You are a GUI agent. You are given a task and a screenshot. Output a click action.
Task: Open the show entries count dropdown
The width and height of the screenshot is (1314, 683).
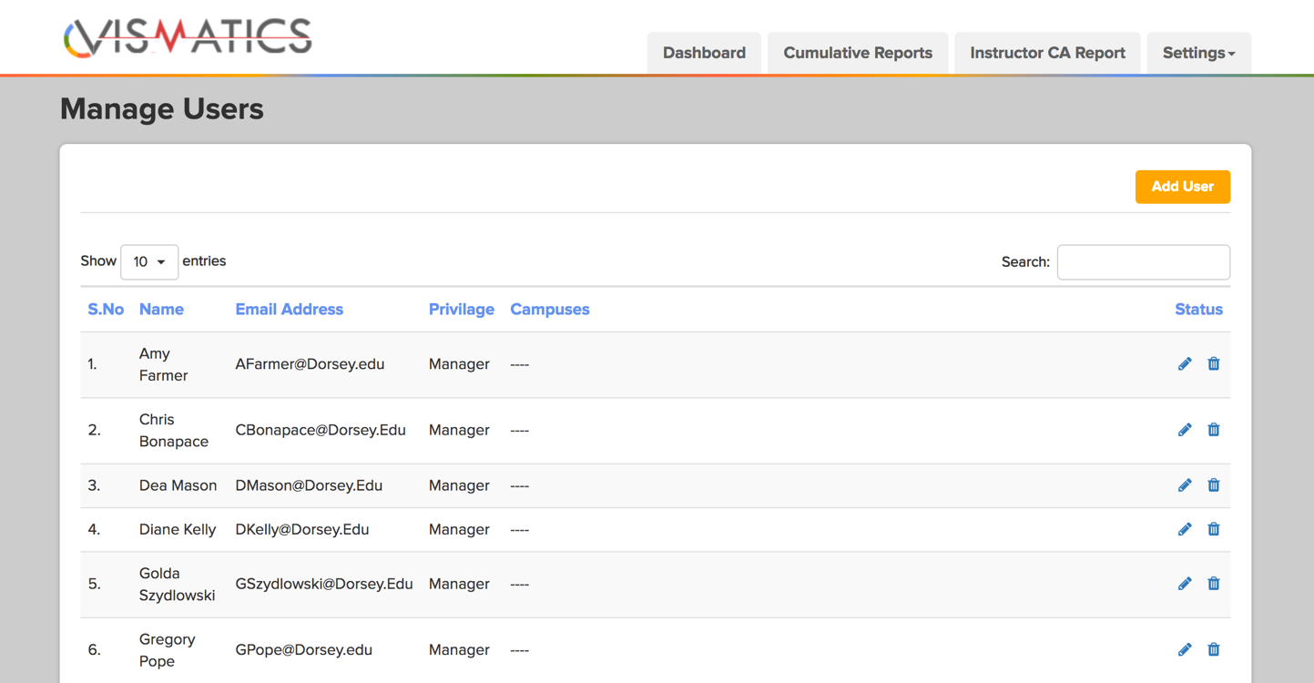tap(149, 261)
